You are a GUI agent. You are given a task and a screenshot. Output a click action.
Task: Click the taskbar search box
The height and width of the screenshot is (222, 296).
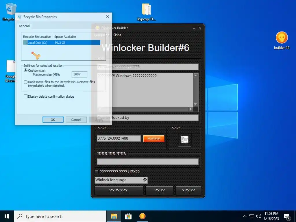pos(60,216)
